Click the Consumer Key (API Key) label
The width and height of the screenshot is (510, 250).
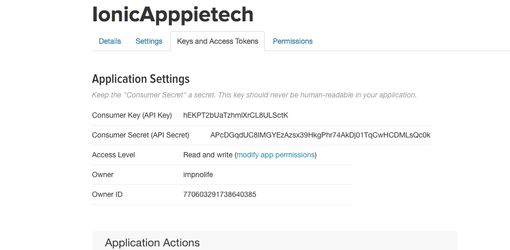pyautogui.click(x=132, y=115)
